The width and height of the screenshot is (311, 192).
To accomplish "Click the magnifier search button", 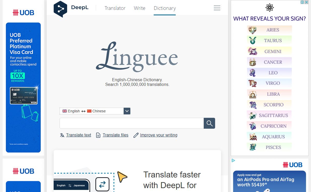I will tap(209, 123).
